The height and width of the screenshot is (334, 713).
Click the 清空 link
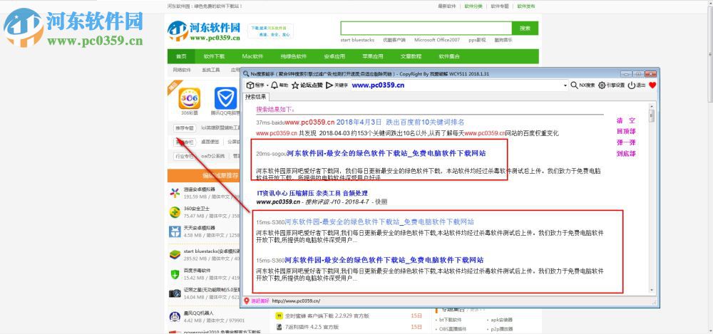pyautogui.click(x=626, y=120)
